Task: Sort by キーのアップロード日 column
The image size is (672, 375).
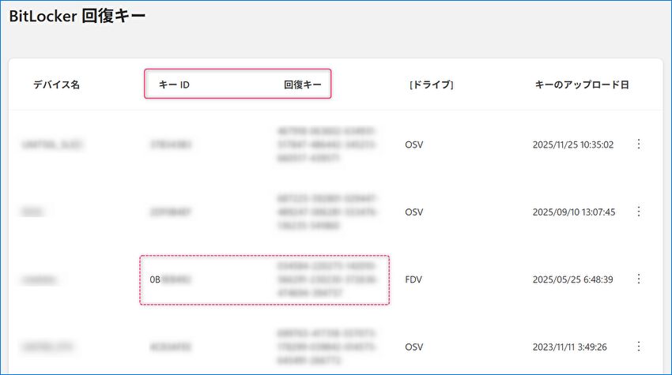Action: coord(582,84)
